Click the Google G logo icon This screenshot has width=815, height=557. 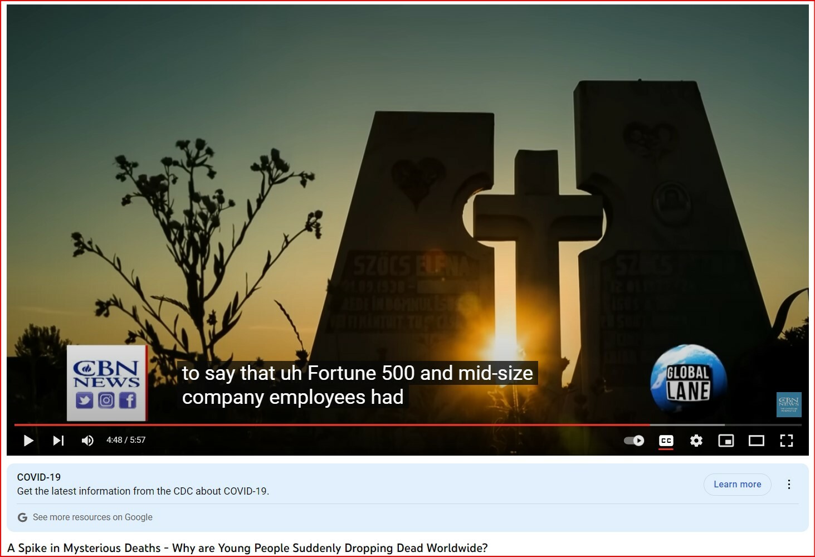(22, 517)
